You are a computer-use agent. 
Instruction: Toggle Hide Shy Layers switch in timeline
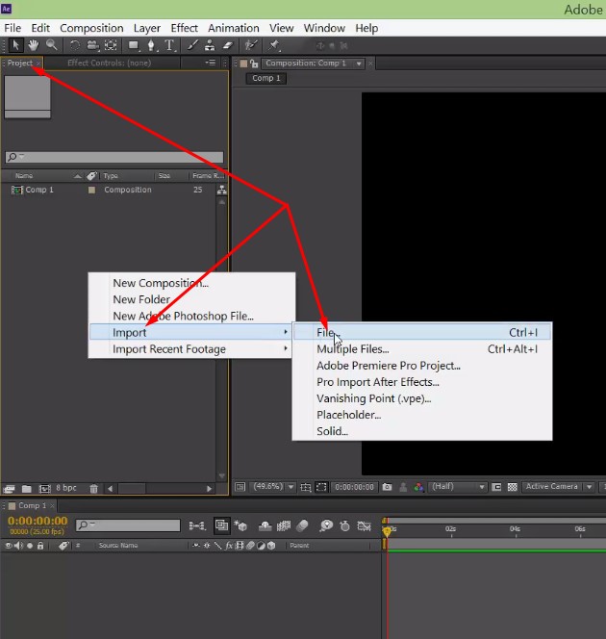265,526
